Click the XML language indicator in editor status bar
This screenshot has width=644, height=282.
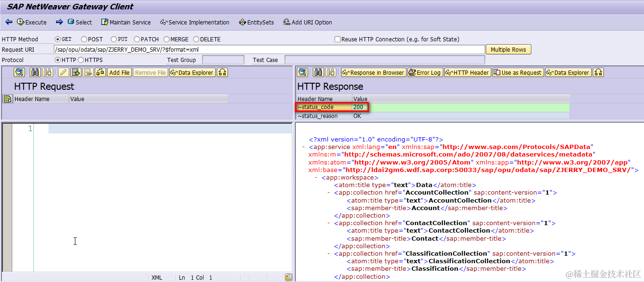(157, 278)
